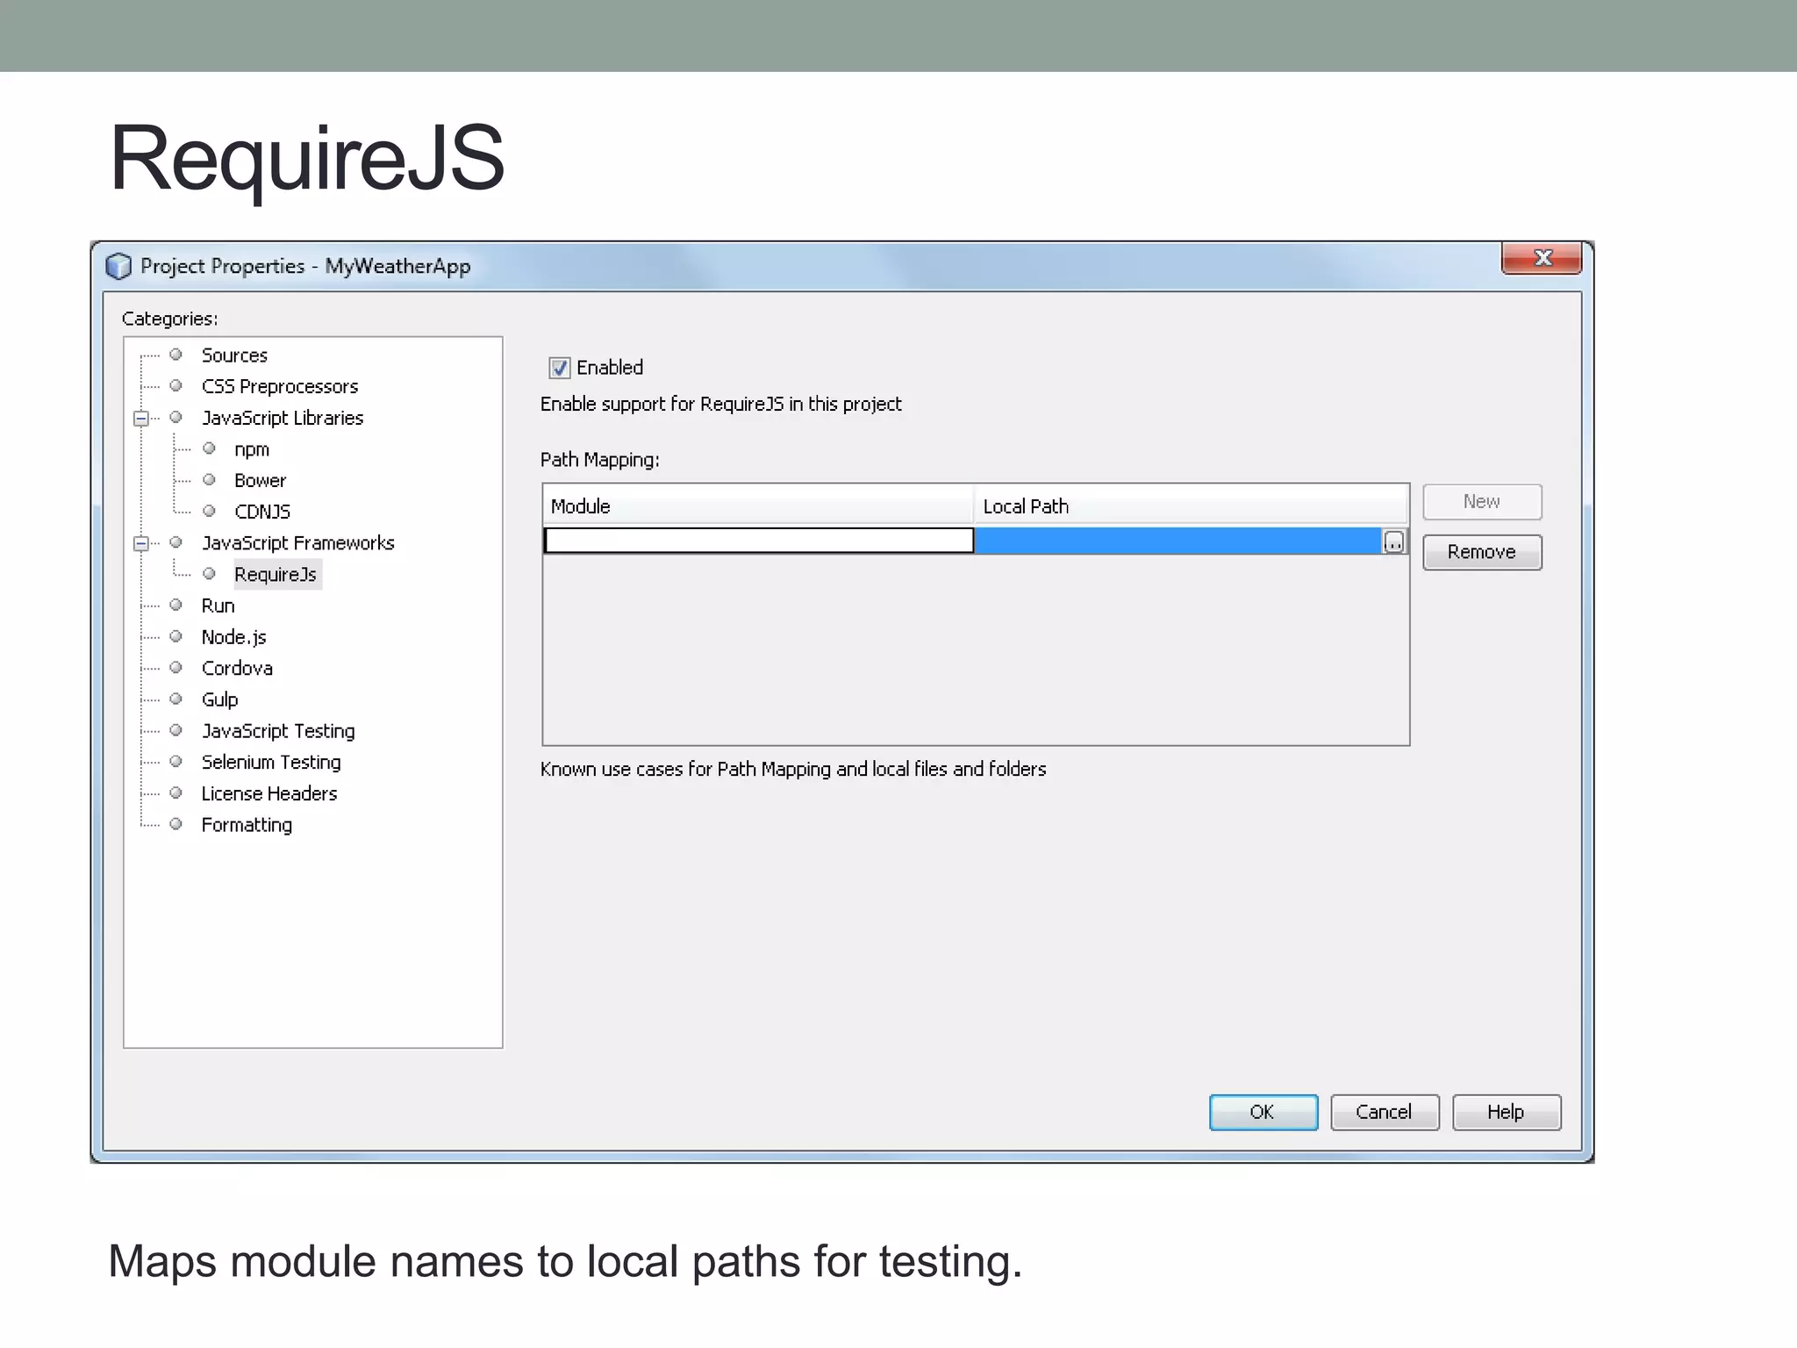Viewport: 1797px width, 1348px height.
Task: Select the Cordova category
Action: tap(237, 669)
